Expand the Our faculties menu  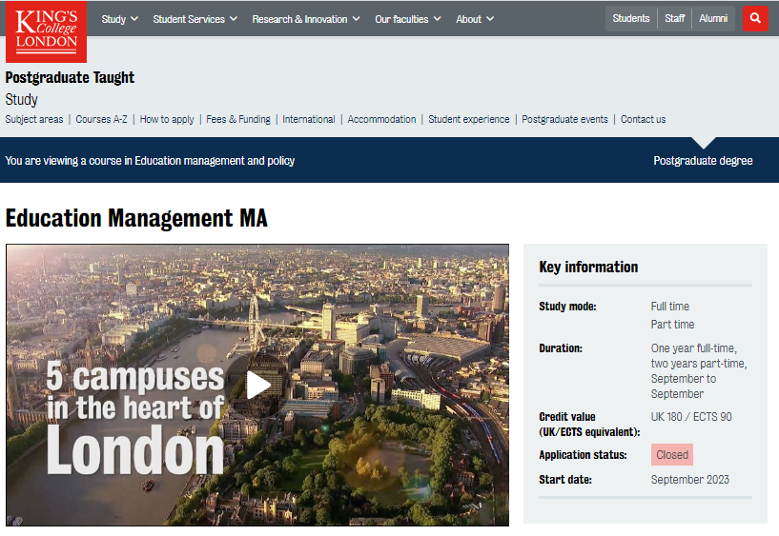[408, 19]
